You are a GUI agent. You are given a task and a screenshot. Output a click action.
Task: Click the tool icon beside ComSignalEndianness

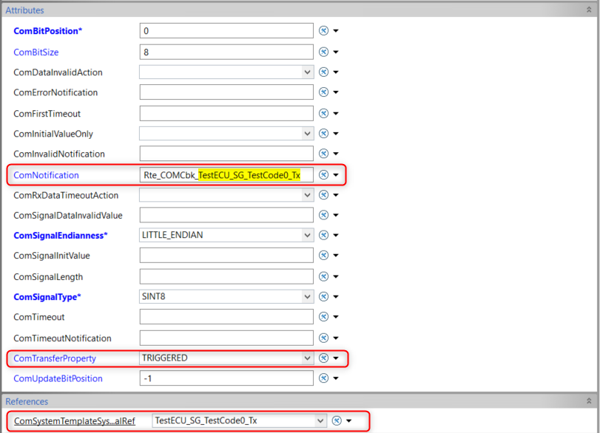tap(324, 235)
